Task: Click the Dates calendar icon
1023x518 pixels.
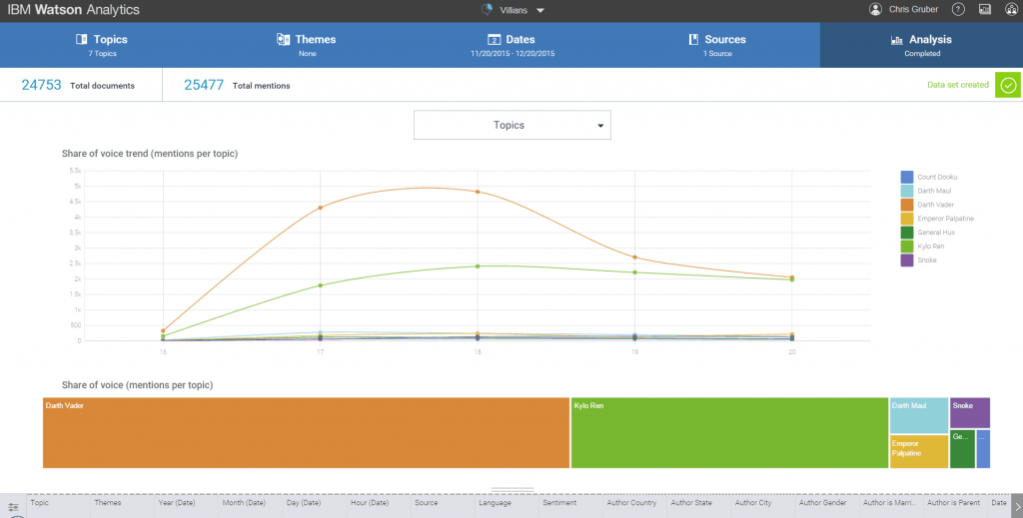Action: [x=494, y=40]
